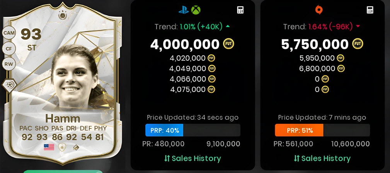Viewport: 390px width, 173px height.
Task: Click the PlayStyle diamond icon on the card
Action: [x=9, y=86]
